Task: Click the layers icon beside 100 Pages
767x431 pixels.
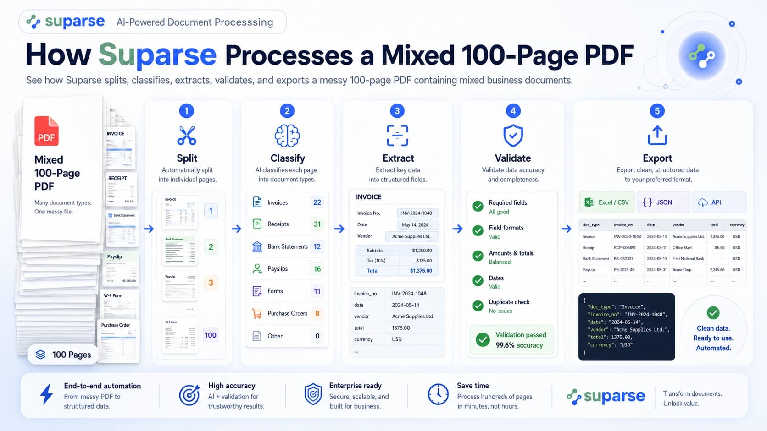Action: click(40, 355)
